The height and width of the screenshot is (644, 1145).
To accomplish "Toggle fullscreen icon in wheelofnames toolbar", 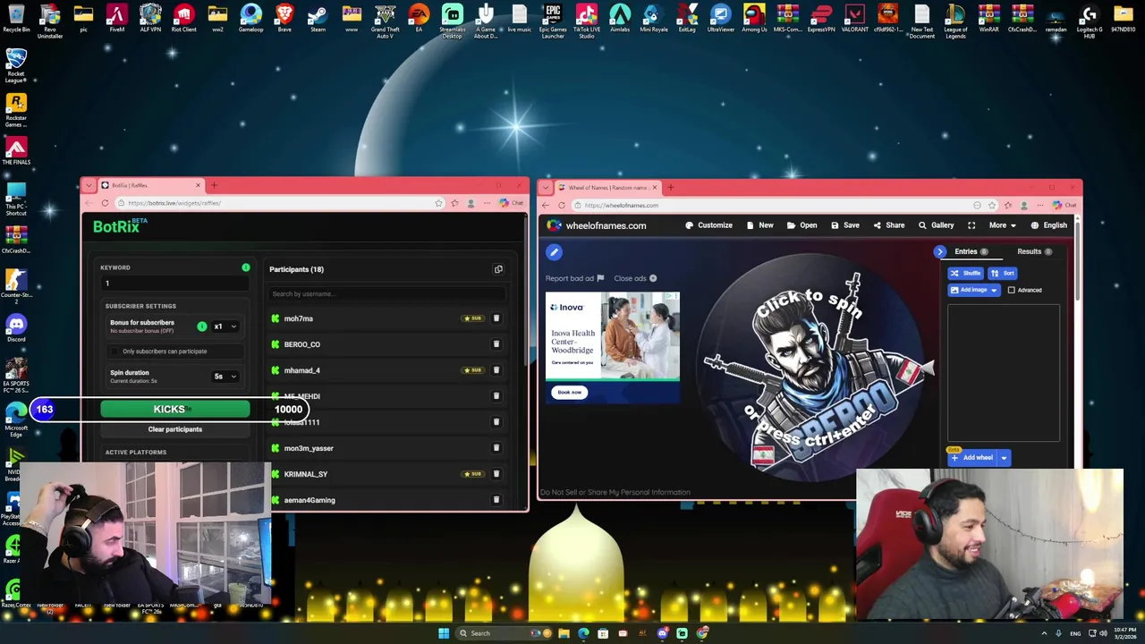I will (x=971, y=225).
